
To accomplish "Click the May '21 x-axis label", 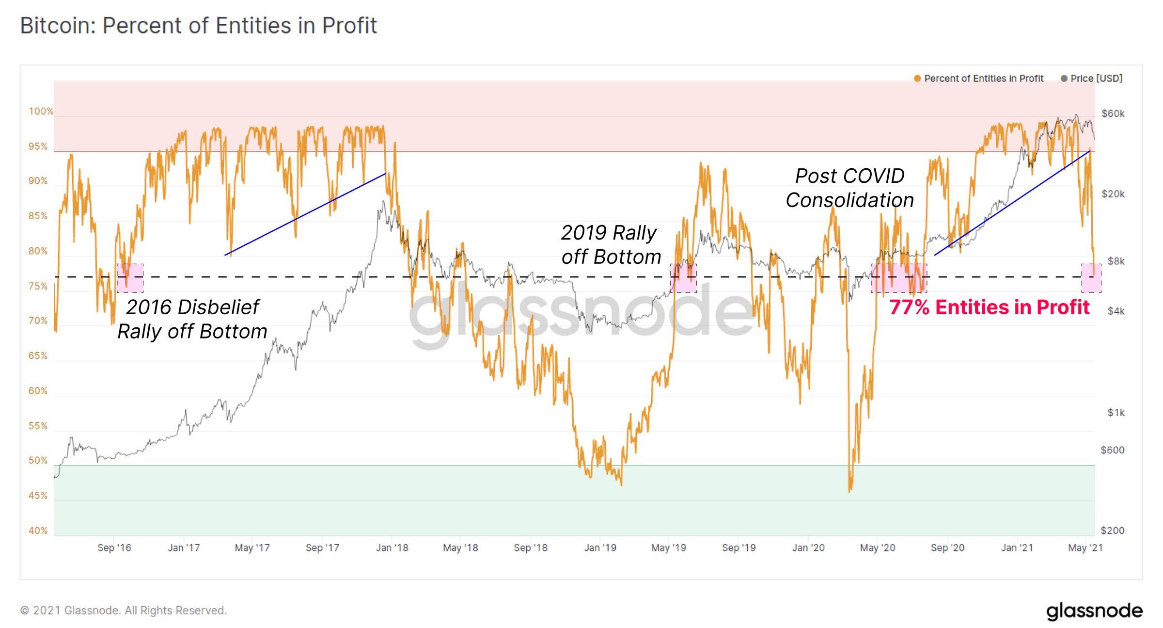I will click(x=1085, y=548).
